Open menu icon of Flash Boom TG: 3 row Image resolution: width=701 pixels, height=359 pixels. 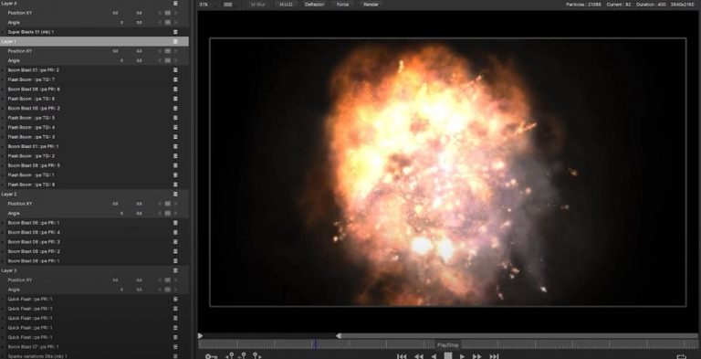pyautogui.click(x=175, y=136)
